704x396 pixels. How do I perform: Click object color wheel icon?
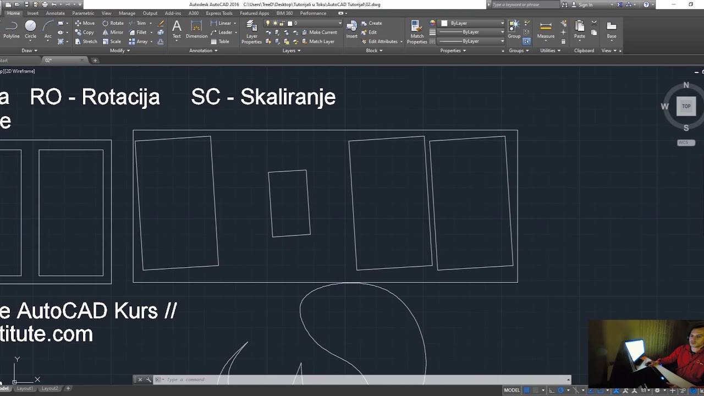click(432, 23)
